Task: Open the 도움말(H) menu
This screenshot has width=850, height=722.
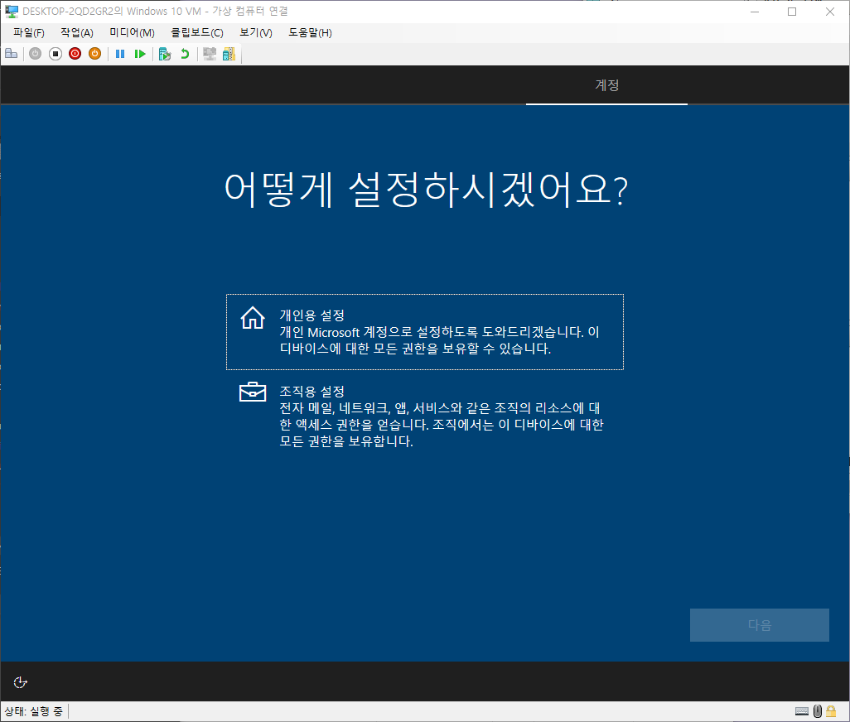Action: [310, 32]
